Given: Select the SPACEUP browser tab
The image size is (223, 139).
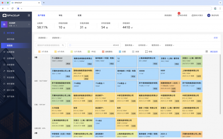Looking at the screenshot, I should (25, 3).
